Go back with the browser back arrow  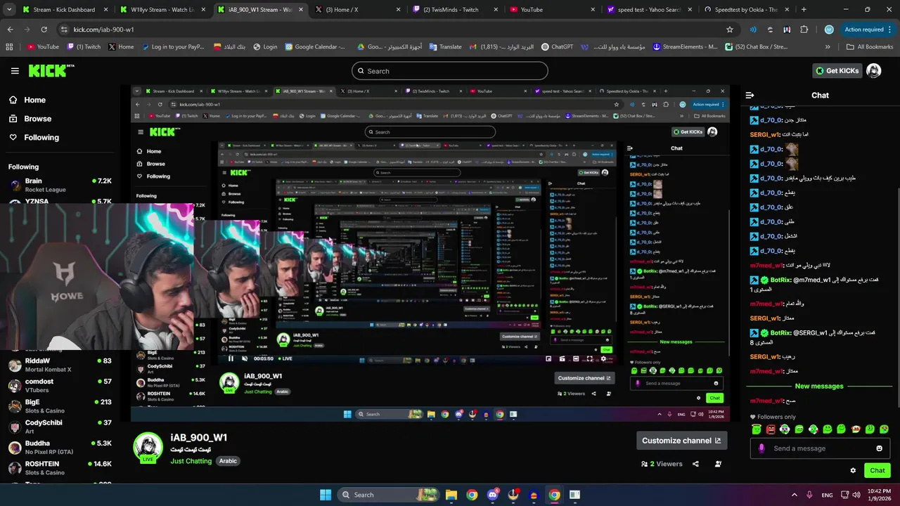[x=11, y=30]
